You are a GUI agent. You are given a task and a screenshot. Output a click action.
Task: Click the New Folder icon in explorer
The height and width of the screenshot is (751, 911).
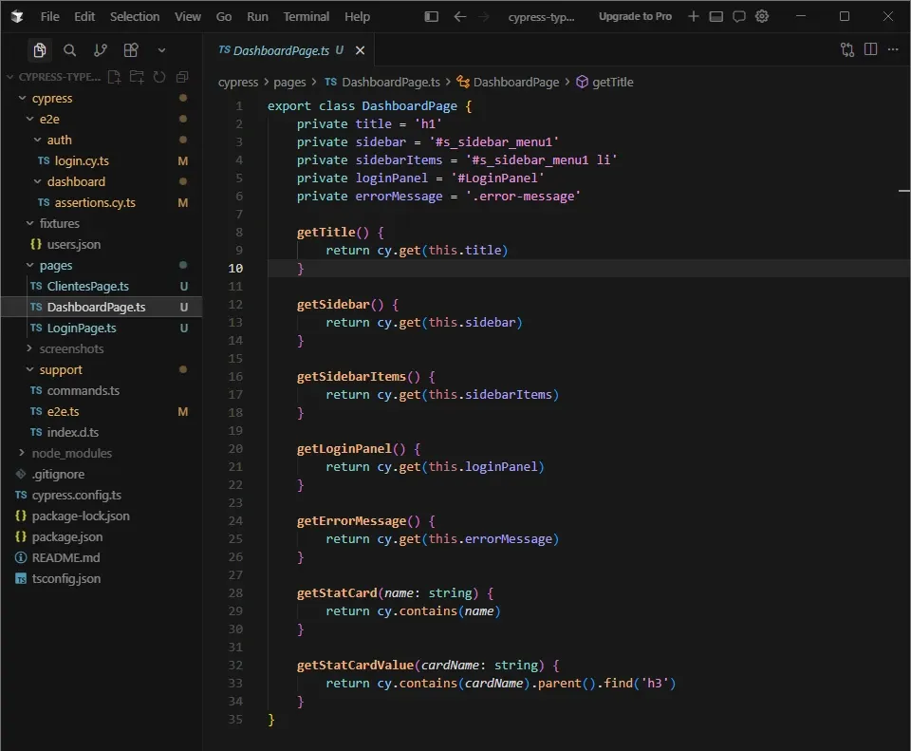point(137,77)
